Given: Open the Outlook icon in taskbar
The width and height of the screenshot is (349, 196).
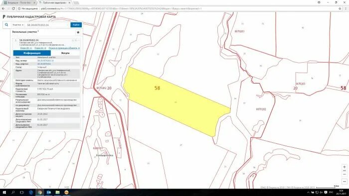Looking at the screenshot, I should [49, 192].
